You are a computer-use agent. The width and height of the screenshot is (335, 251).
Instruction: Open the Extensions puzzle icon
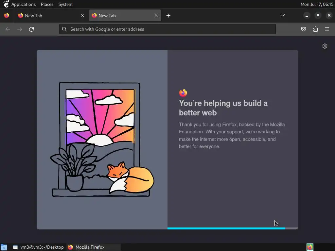pos(315,29)
